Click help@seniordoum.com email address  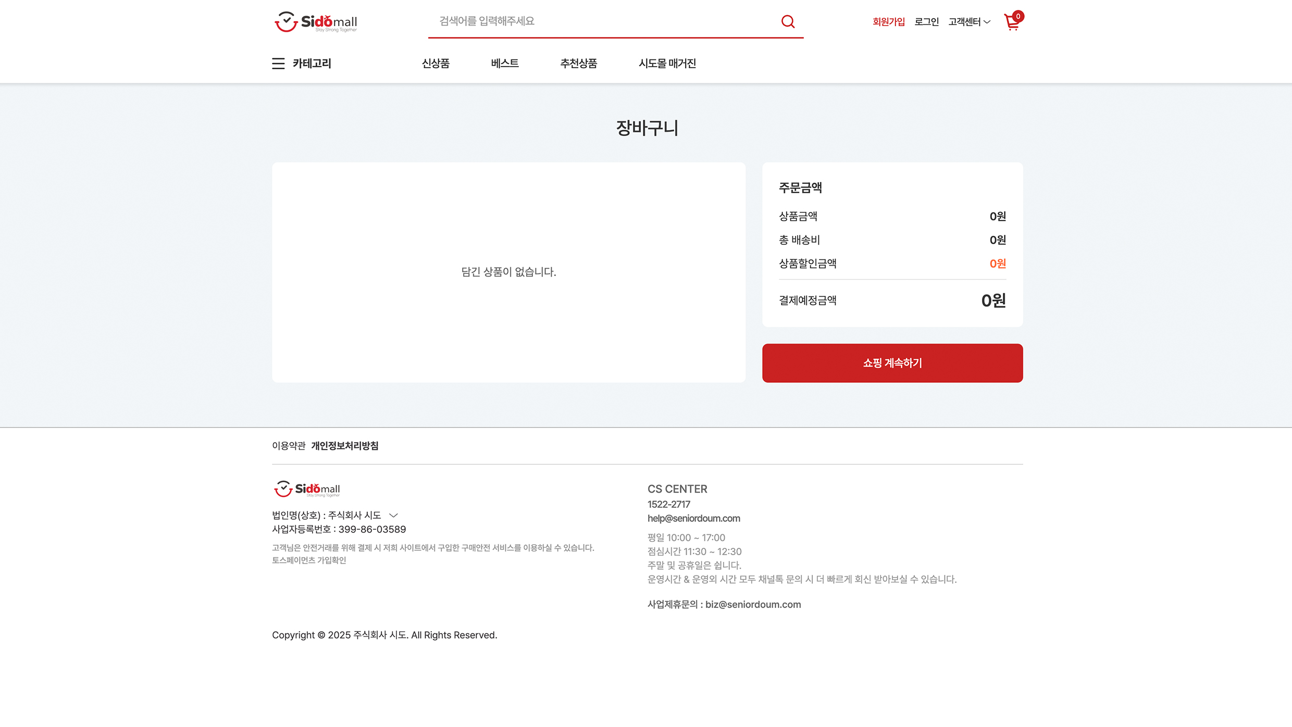(x=693, y=518)
